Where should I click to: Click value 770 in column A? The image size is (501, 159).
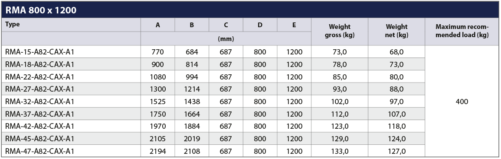pyautogui.click(x=158, y=52)
